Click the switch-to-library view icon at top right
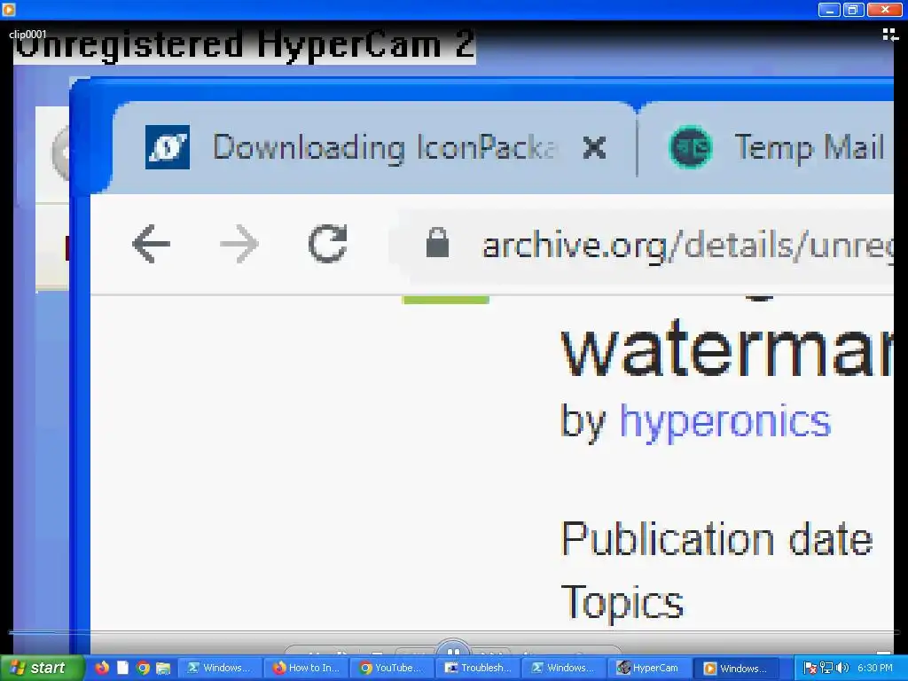 pyautogui.click(x=890, y=35)
